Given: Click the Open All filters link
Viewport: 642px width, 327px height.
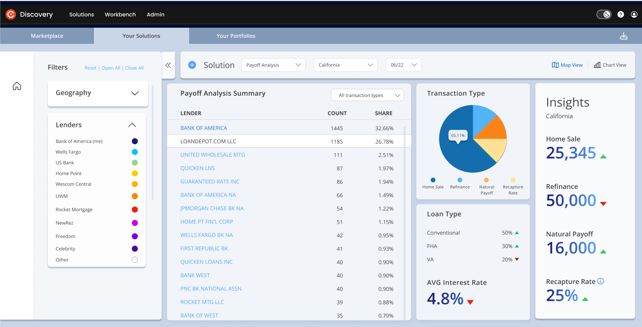Looking at the screenshot, I should click(x=111, y=68).
